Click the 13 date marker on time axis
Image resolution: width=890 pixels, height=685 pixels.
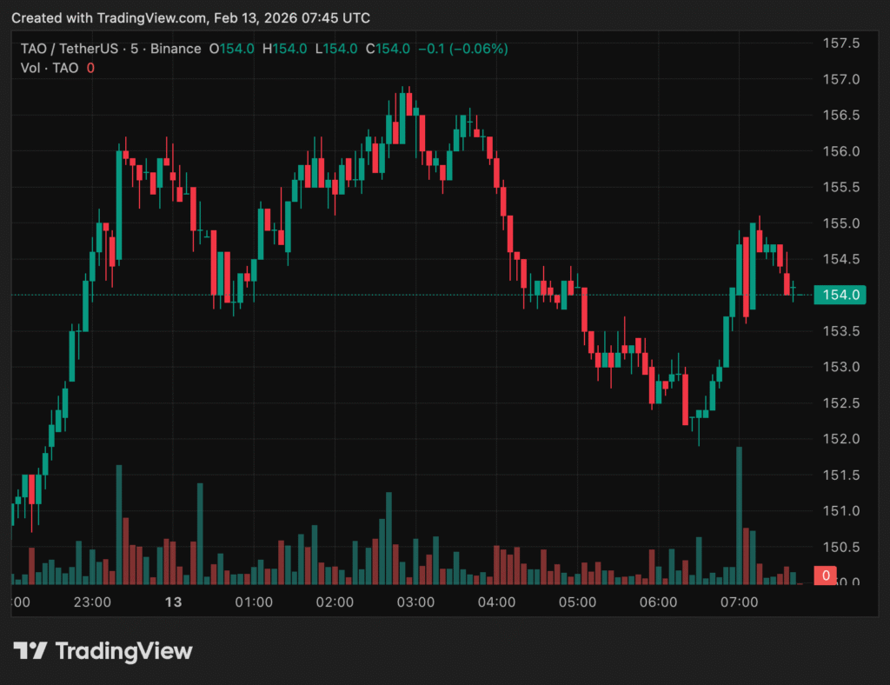click(174, 602)
